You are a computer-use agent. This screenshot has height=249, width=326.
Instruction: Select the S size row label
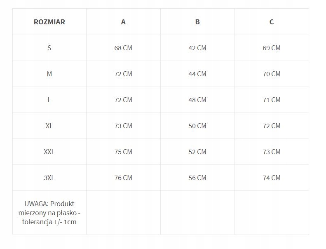tap(49, 48)
